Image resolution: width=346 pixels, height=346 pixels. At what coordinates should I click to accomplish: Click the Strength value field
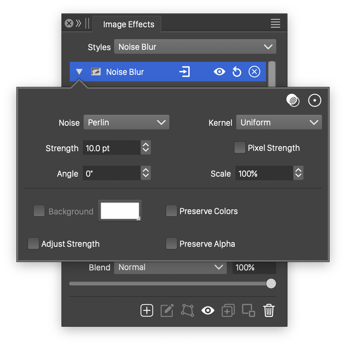coord(111,148)
